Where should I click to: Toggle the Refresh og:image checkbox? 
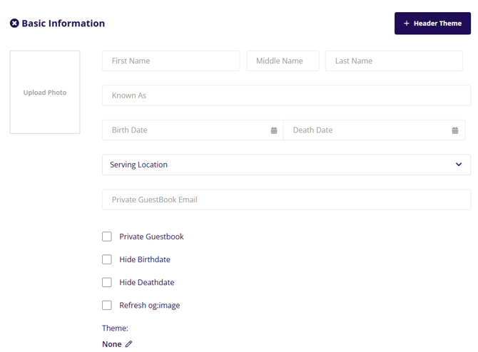click(107, 305)
